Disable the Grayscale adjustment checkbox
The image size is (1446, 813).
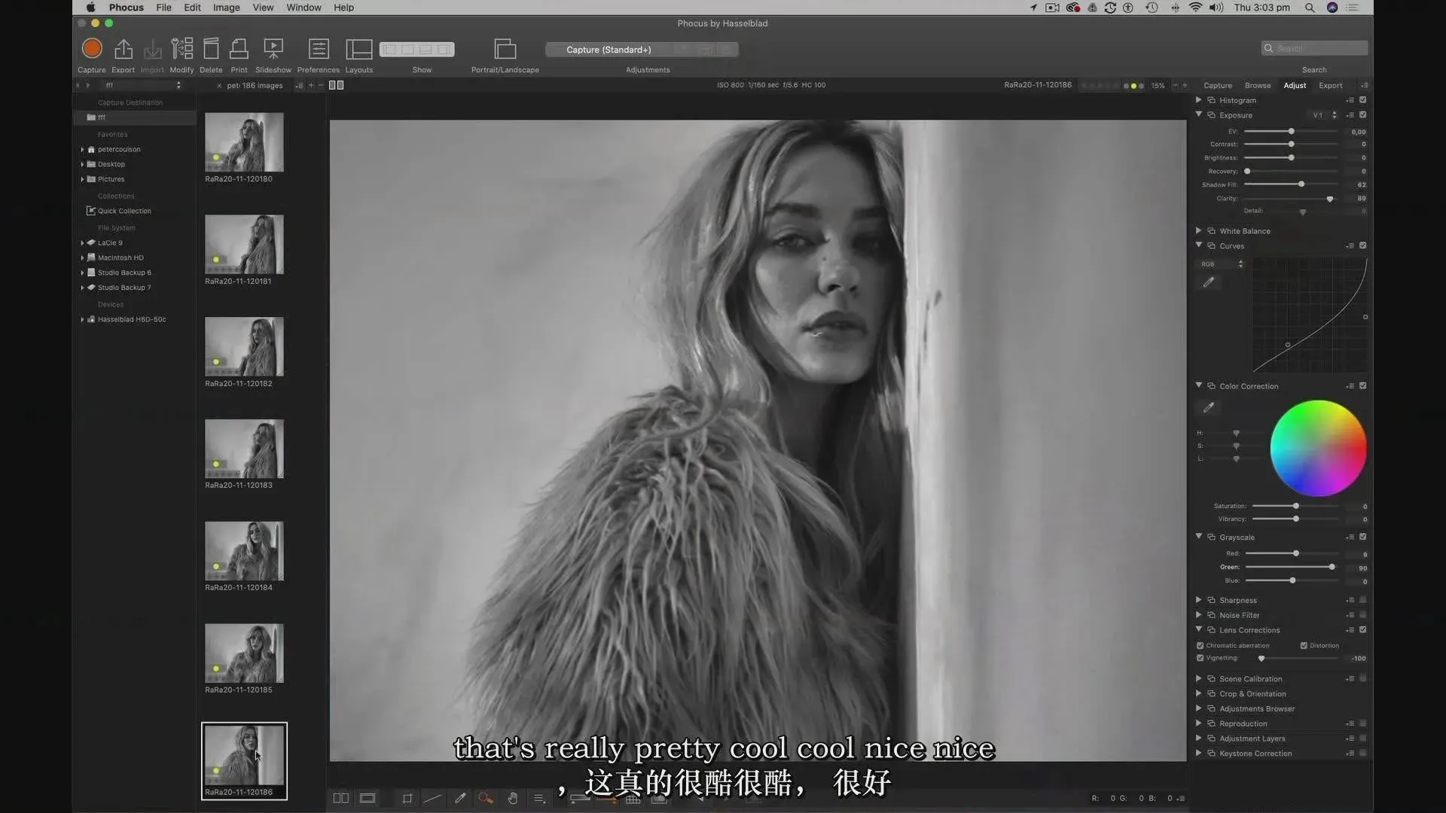click(x=1362, y=537)
